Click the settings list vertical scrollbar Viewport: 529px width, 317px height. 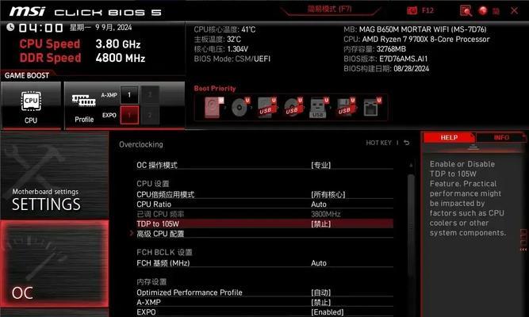[x=411, y=236]
